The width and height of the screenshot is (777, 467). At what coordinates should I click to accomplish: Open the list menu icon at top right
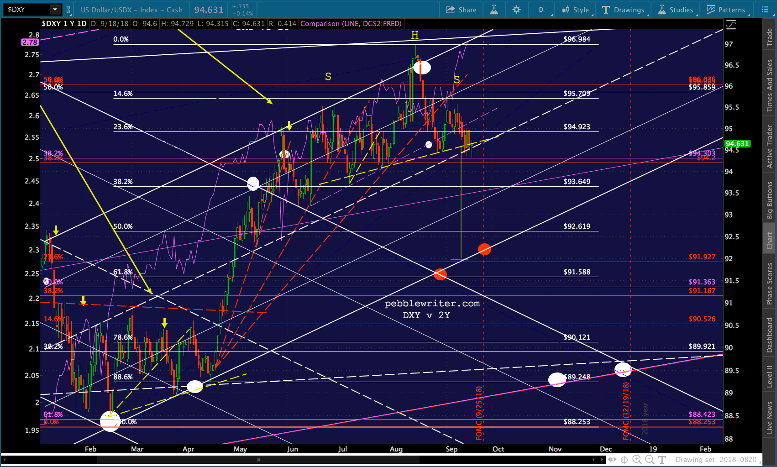(x=765, y=10)
